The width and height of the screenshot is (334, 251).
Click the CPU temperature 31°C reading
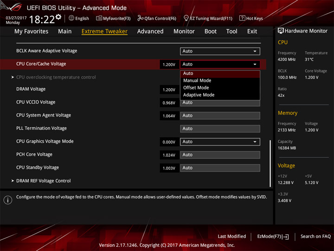309,59
